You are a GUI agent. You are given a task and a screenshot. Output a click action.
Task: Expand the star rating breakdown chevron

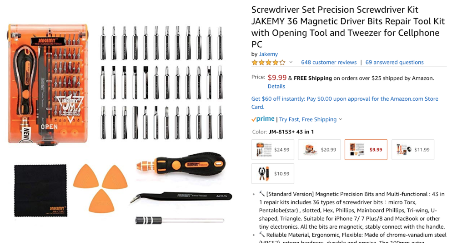point(291,62)
